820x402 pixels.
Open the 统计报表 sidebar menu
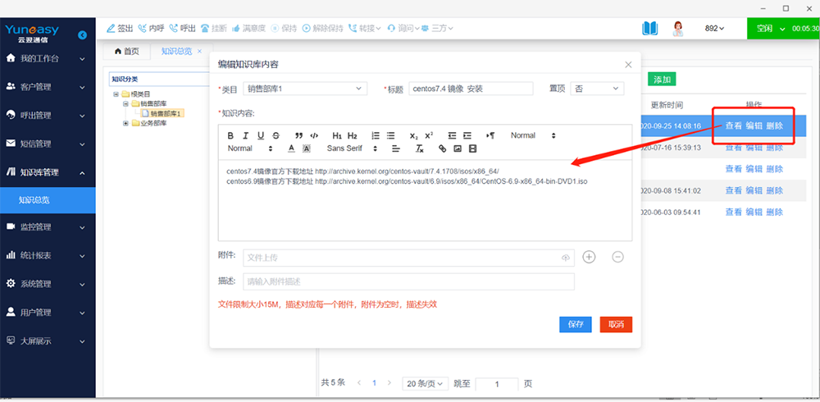[x=48, y=255]
